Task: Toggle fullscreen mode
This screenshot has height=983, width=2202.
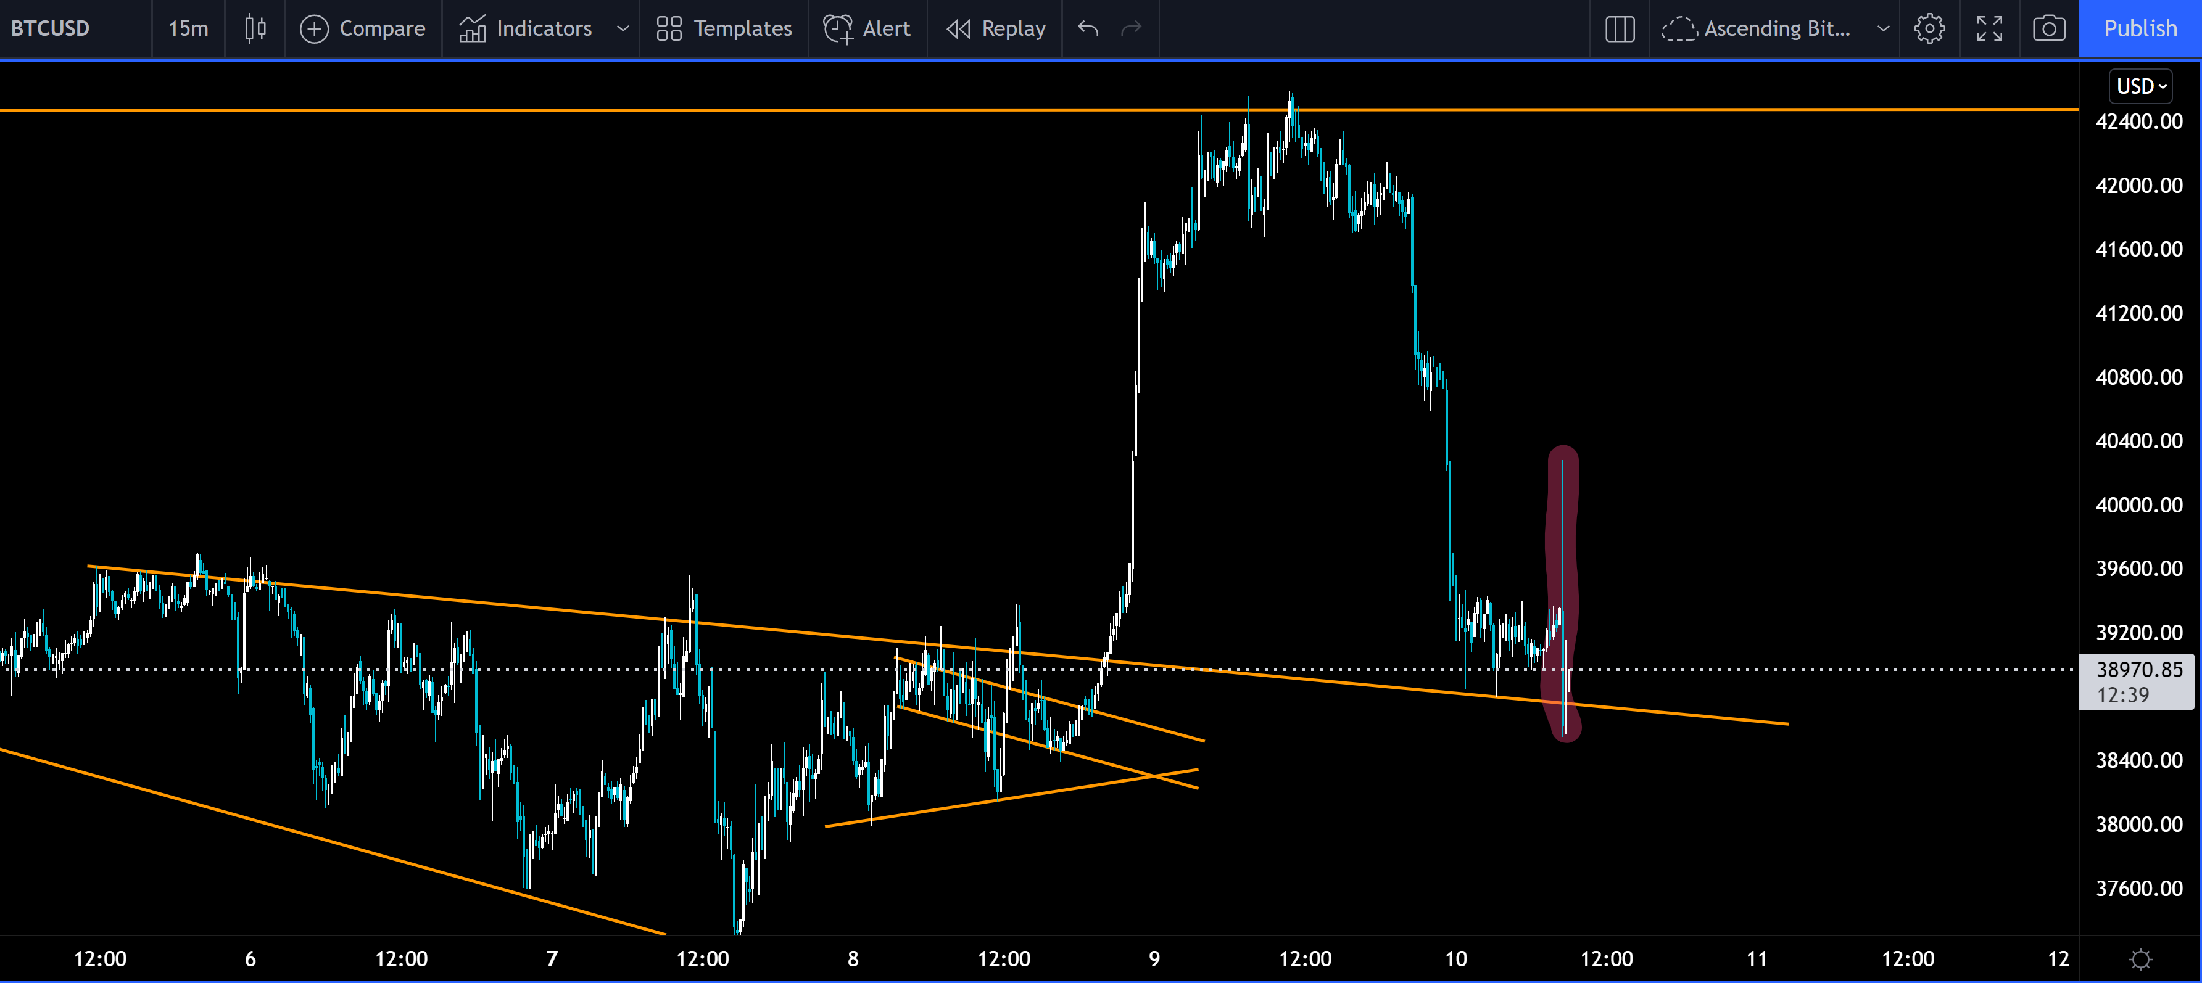Action: [x=1989, y=28]
